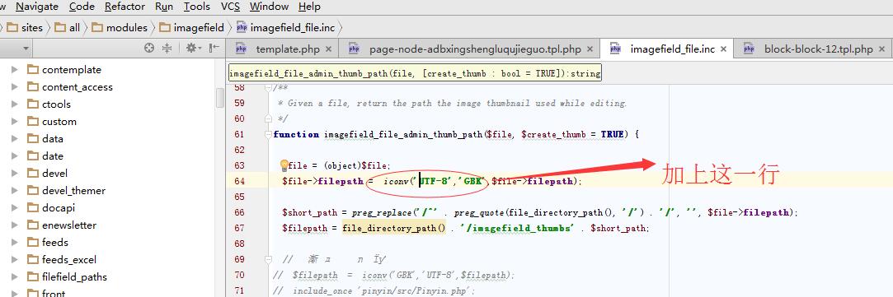Expand the docapi folder
Image resolution: width=893 pixels, height=297 pixels.
tap(15, 208)
